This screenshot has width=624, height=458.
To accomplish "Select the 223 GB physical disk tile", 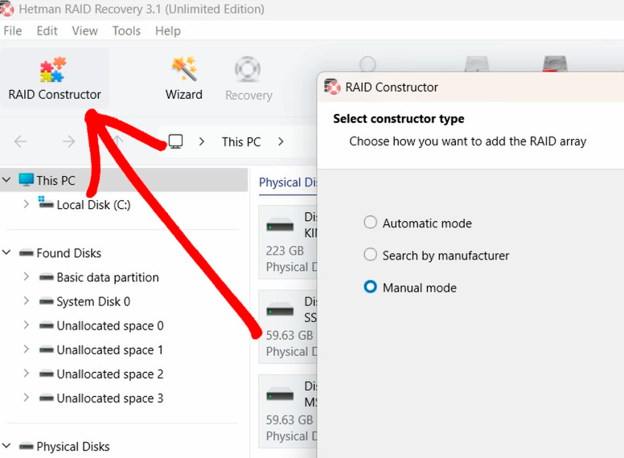I will 288,242.
